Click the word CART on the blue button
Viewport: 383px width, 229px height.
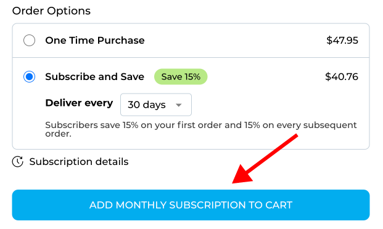tap(279, 205)
